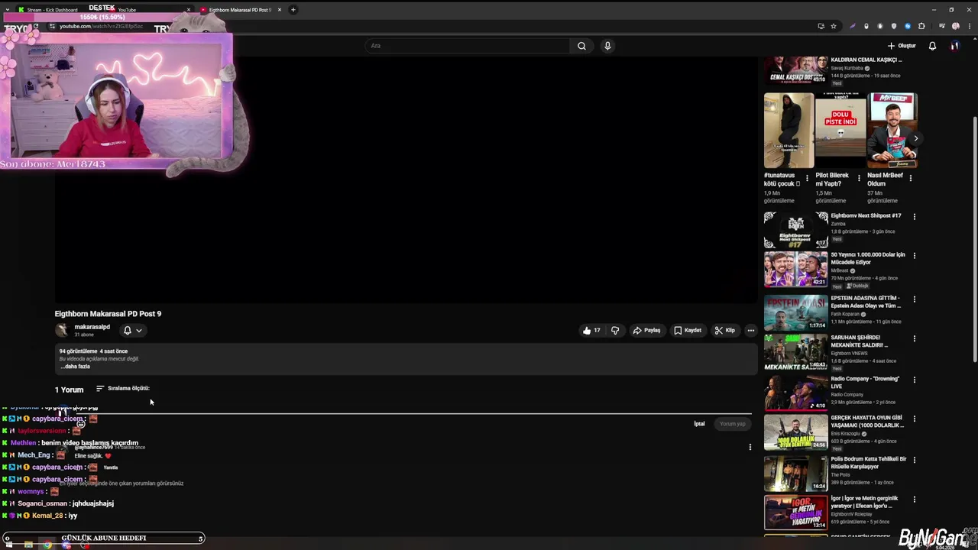Viewport: 978px width, 550px height.
Task: Open File Explorer from the taskbar
Action: tap(28, 545)
